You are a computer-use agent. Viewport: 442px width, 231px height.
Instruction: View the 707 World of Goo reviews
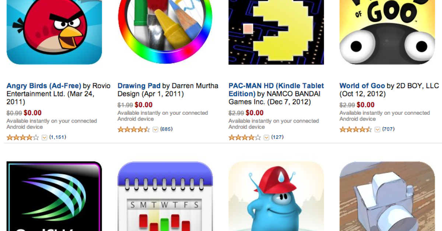(389, 129)
